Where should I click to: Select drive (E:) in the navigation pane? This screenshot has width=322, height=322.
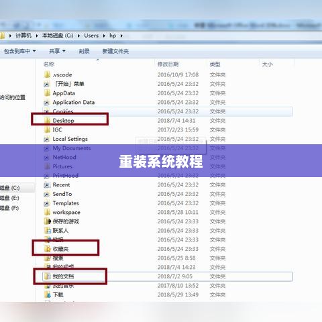point(9,198)
